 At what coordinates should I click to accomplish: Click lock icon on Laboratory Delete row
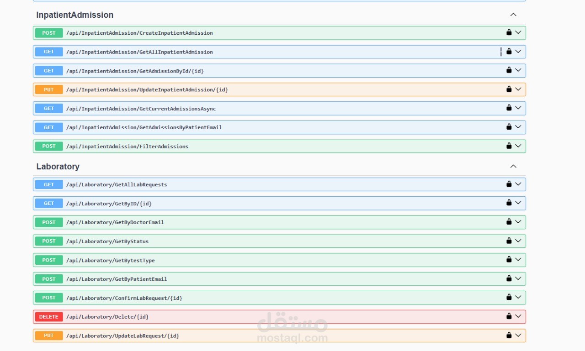(x=509, y=316)
